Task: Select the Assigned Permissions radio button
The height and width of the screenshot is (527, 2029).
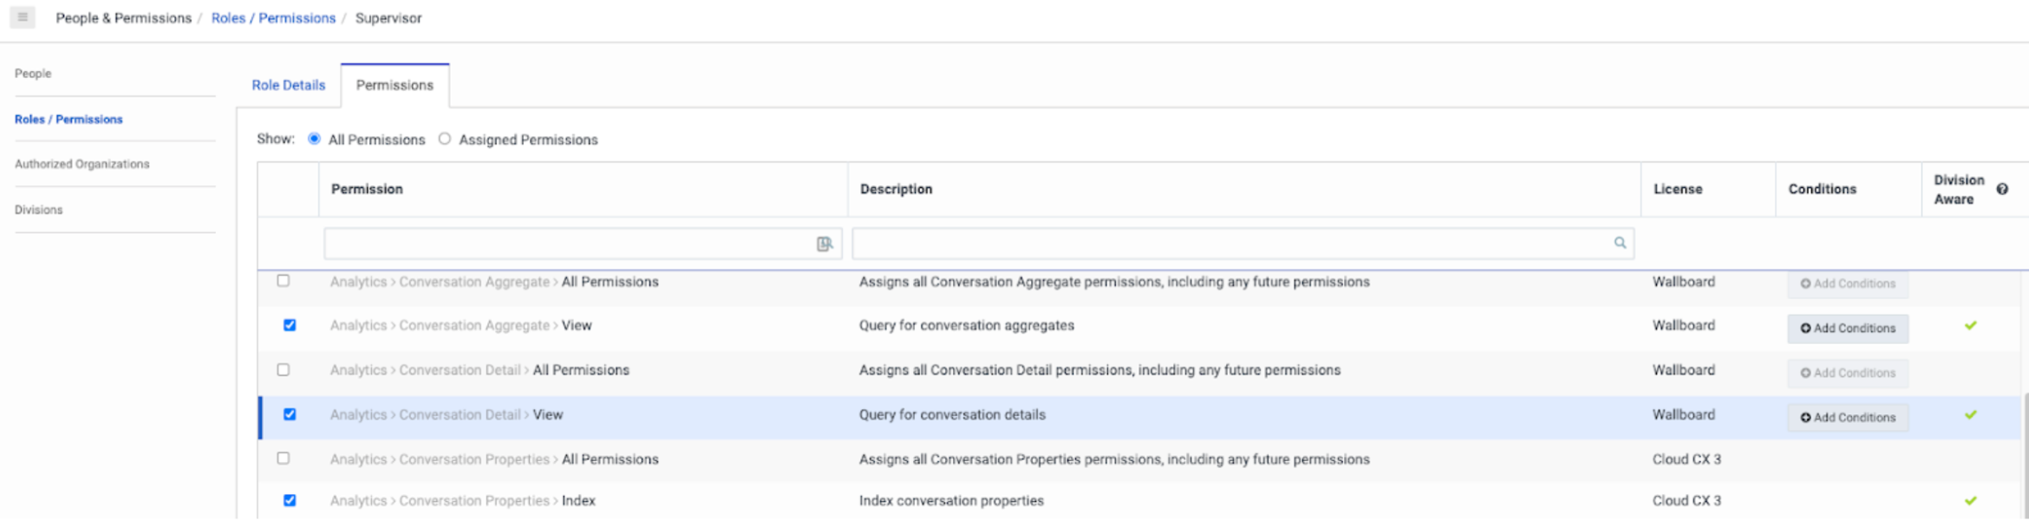Action: [445, 139]
